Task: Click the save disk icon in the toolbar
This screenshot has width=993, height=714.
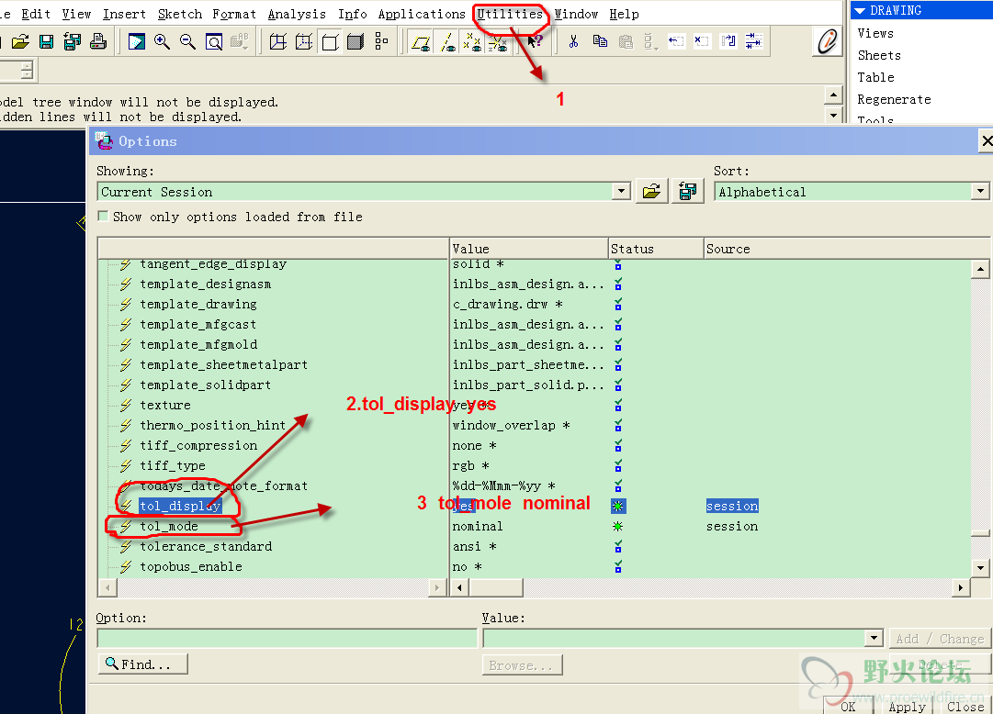Action: (x=46, y=41)
